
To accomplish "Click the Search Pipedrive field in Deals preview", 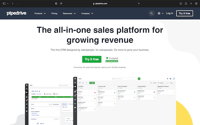I will (x=124, y=79).
